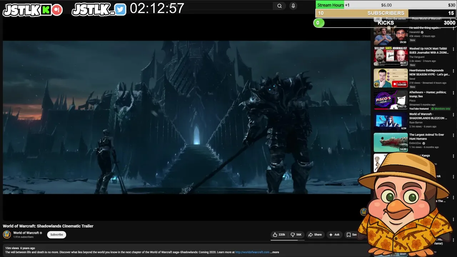457x257 pixels.
Task: Open HasanAbi's 'He said the thing again' thumbnail
Action: pos(391,36)
